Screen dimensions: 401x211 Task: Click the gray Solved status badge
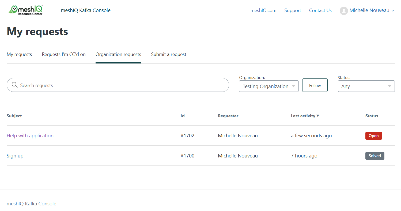[374, 156]
